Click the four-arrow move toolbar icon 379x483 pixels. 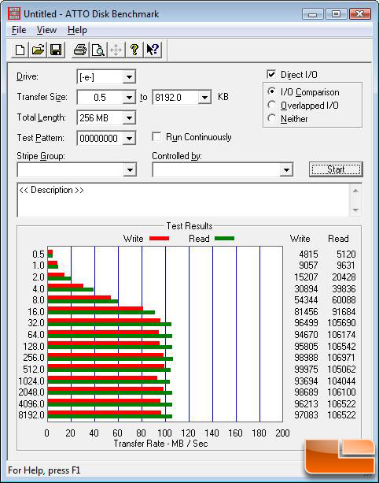(116, 50)
